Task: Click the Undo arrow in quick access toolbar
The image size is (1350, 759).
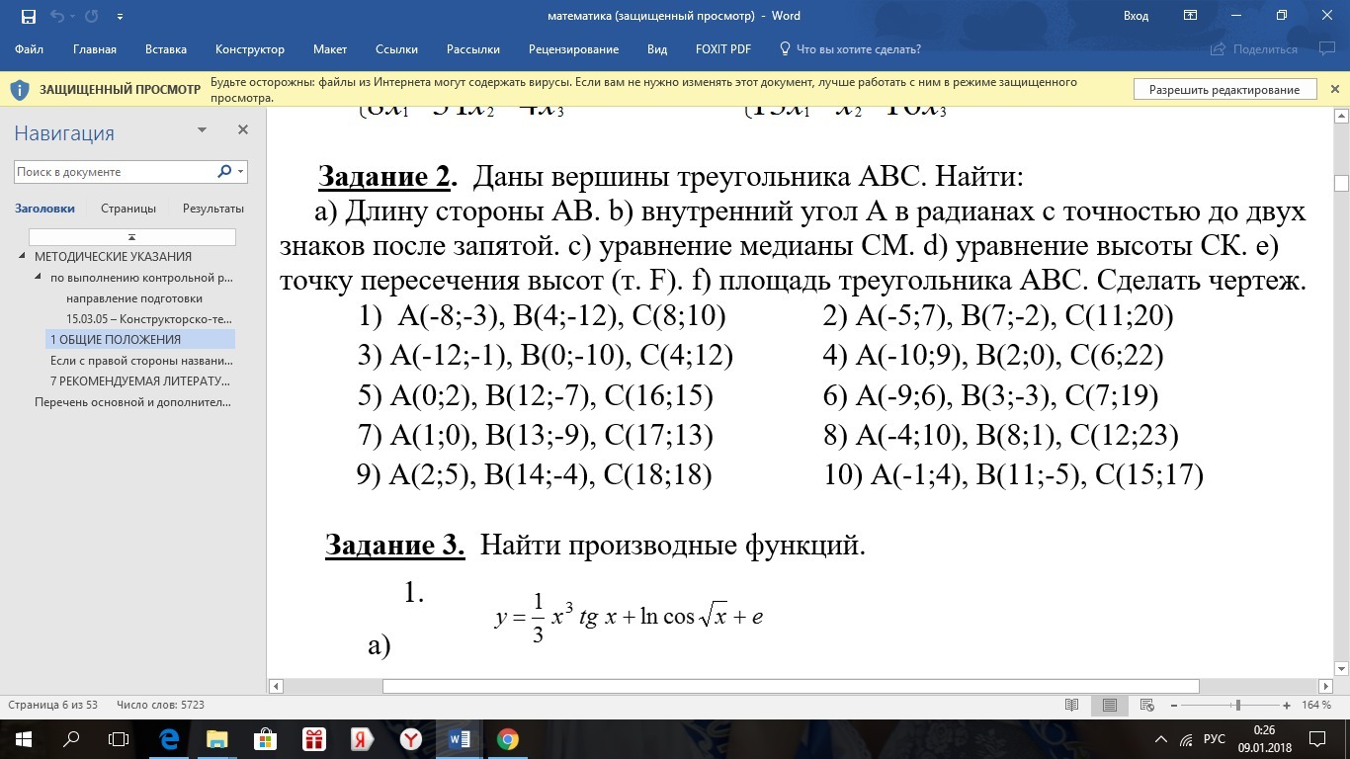Action: coord(56,17)
